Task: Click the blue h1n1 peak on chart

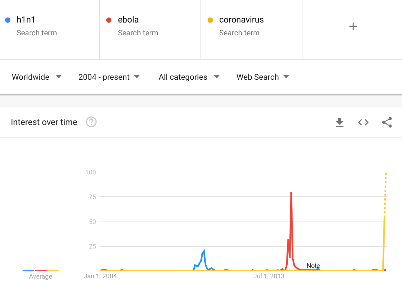Action: tap(204, 251)
